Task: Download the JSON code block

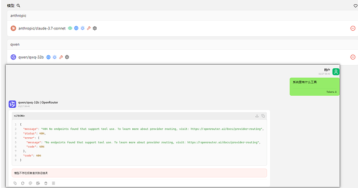Action: click(x=257, y=116)
